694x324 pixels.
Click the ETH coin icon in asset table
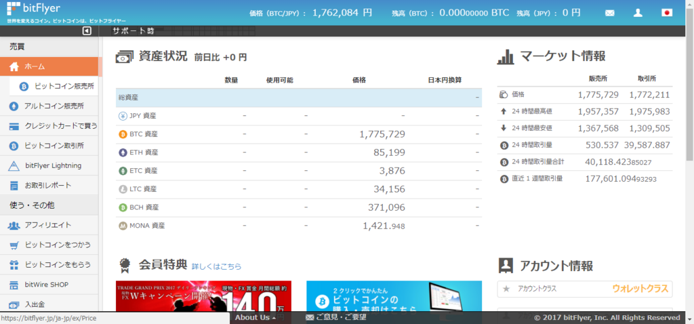tap(123, 153)
